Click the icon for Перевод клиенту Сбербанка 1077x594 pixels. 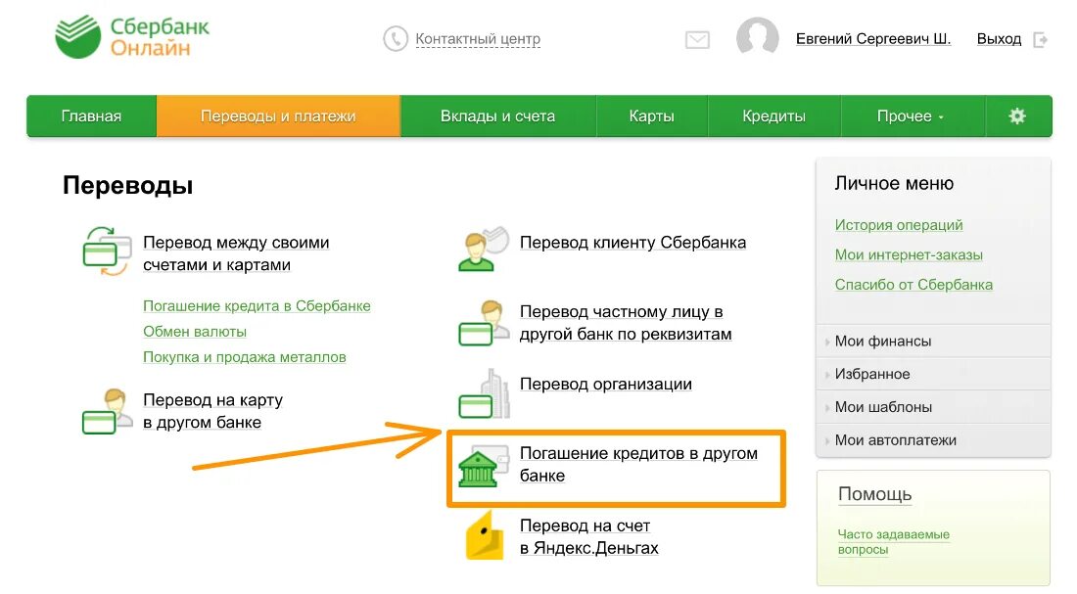[x=484, y=249]
